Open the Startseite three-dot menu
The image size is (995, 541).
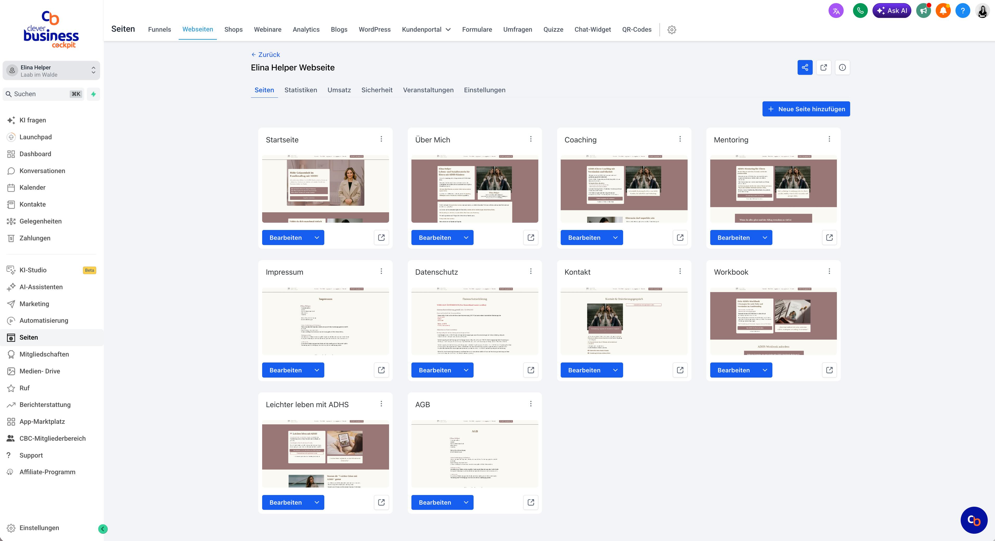point(381,139)
